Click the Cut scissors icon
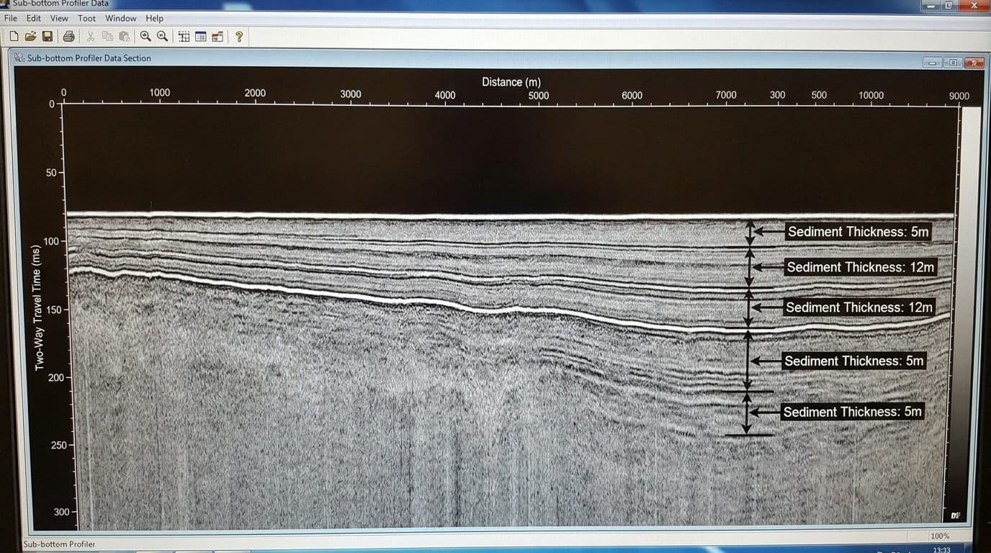 (91, 36)
